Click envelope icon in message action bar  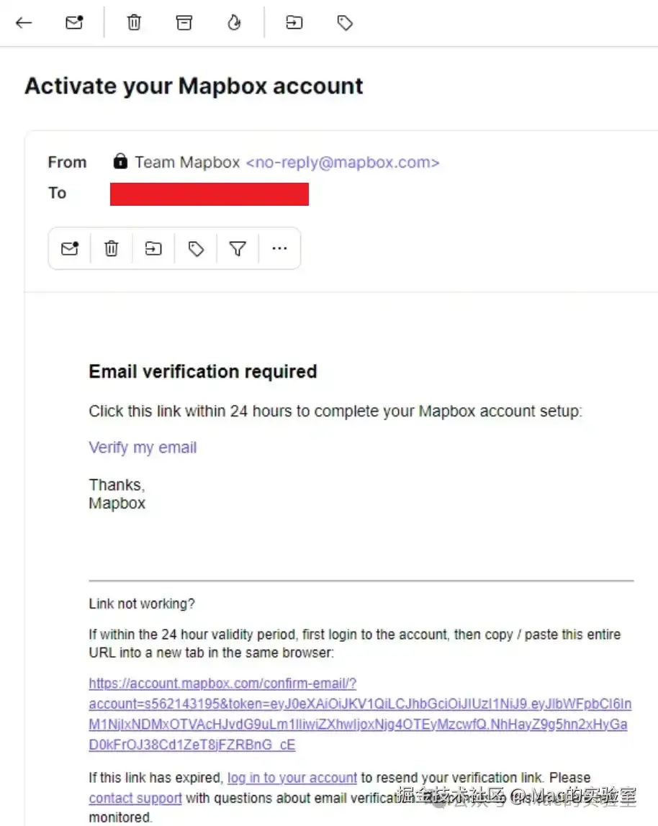(x=70, y=249)
